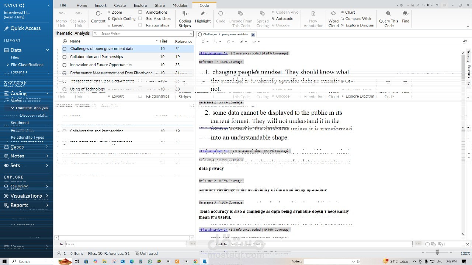Screen dimensions: 472x265
Task: Enable the See-Also Links checkbox
Action: [x=140, y=18]
